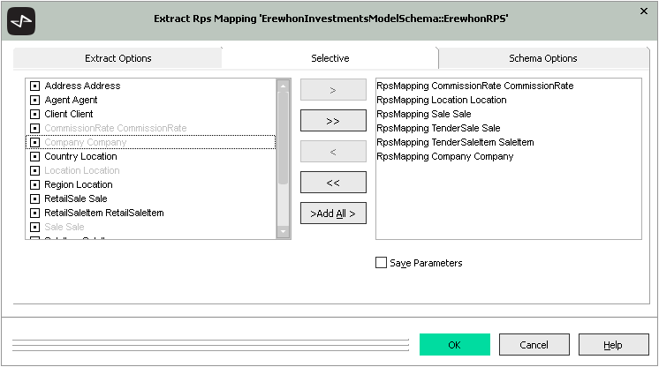Image resolution: width=659 pixels, height=367 pixels.
Task: Click the icon beside RetailSaleItem RetailSaleItem
Action: click(35, 213)
